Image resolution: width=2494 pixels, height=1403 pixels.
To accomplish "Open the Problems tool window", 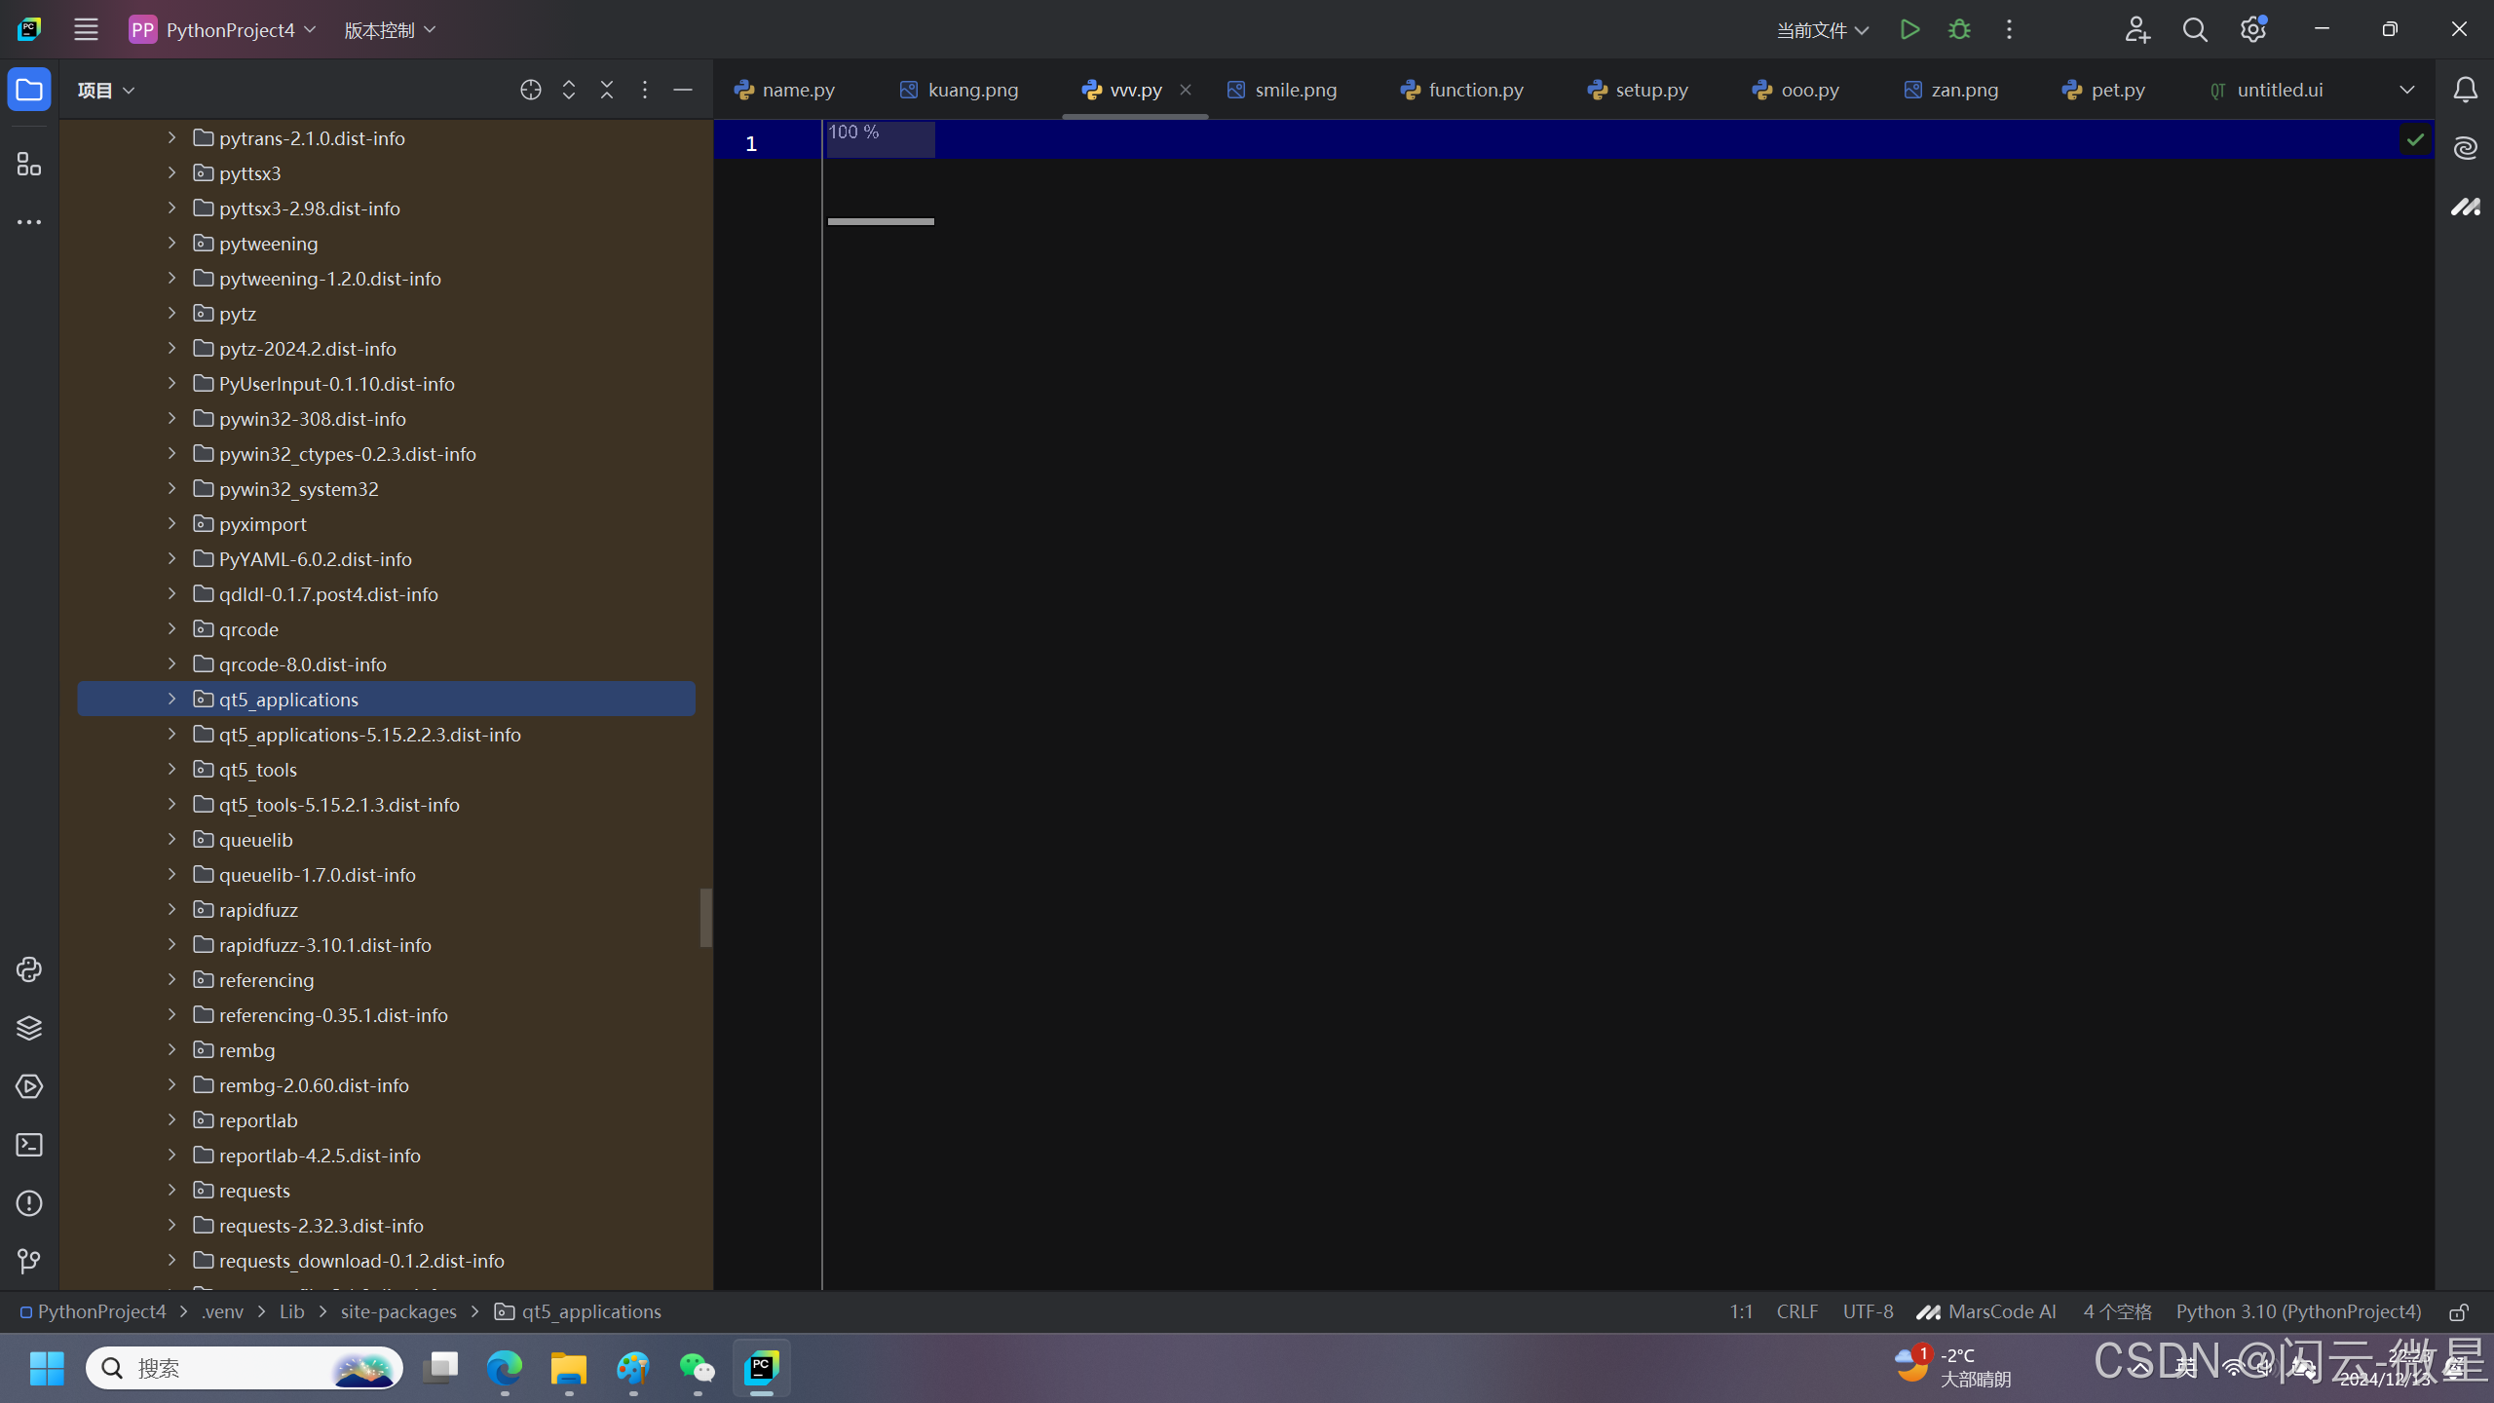I will tap(29, 1203).
